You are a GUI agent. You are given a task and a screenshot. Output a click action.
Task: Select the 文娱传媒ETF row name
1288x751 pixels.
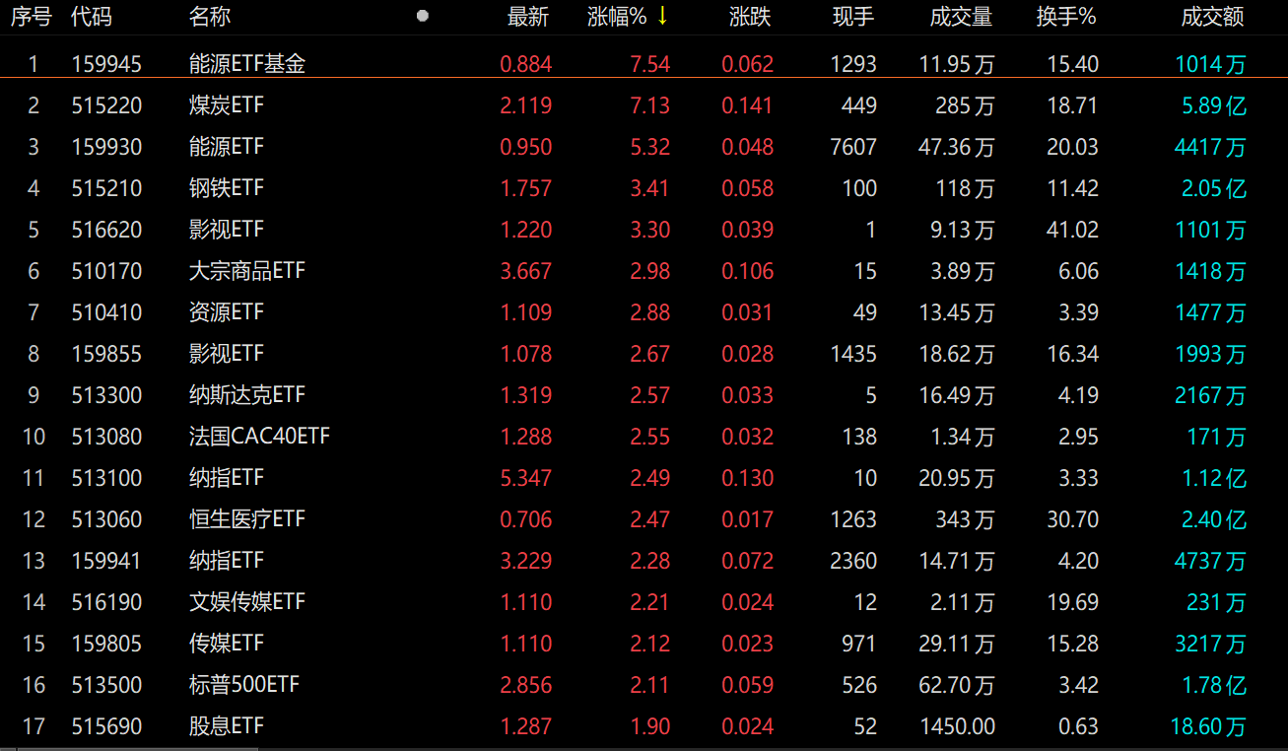(x=247, y=602)
